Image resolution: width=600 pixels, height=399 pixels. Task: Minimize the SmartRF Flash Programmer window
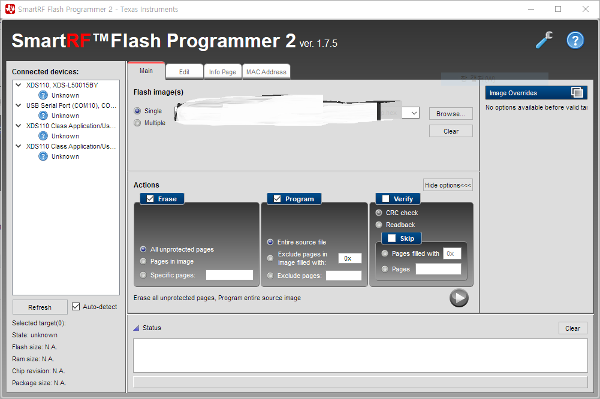530,9
